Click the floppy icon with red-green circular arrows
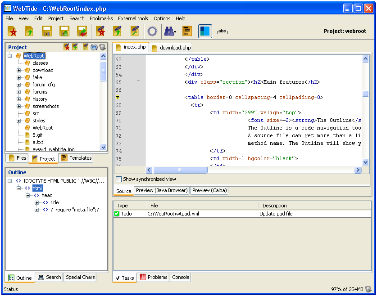 pyautogui.click(x=82, y=31)
